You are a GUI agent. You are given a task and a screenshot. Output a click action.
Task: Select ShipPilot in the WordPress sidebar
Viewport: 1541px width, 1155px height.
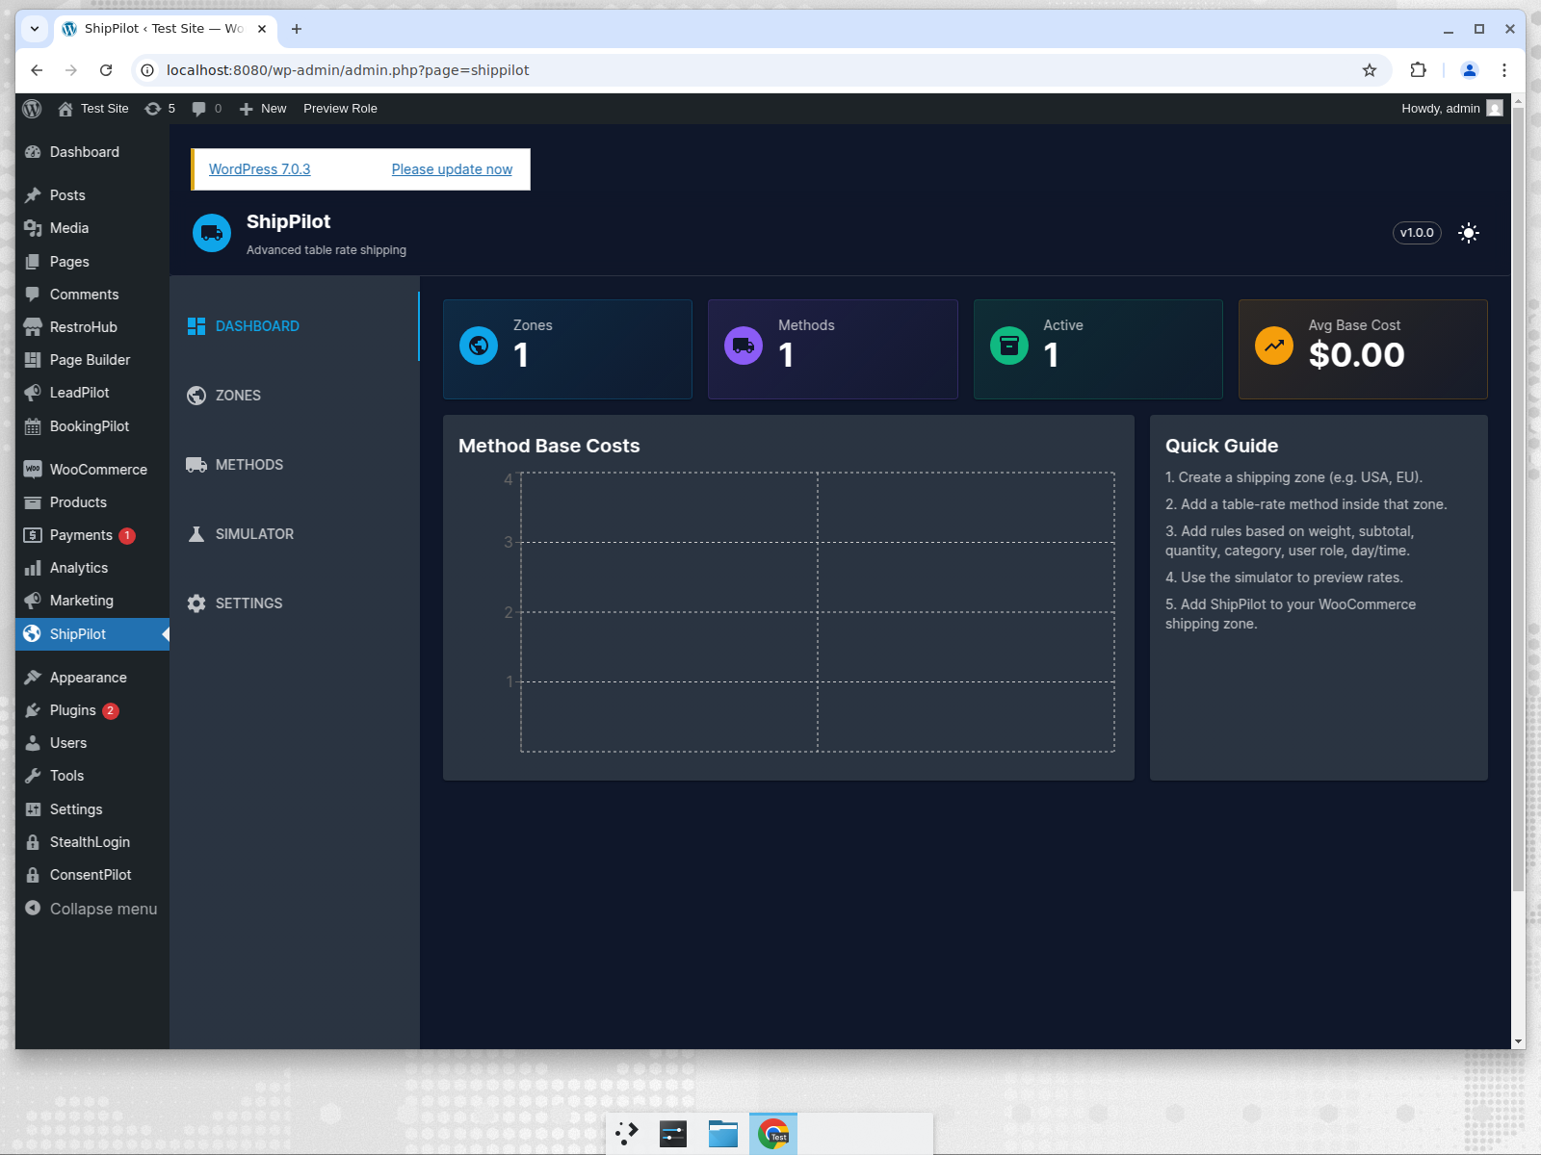(92, 634)
